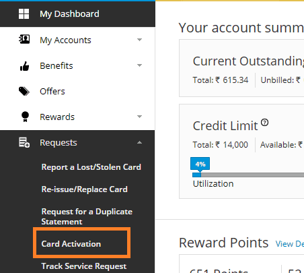The width and height of the screenshot is (304, 273).
Task: Click the Requests document-plus icon
Action: 24,142
